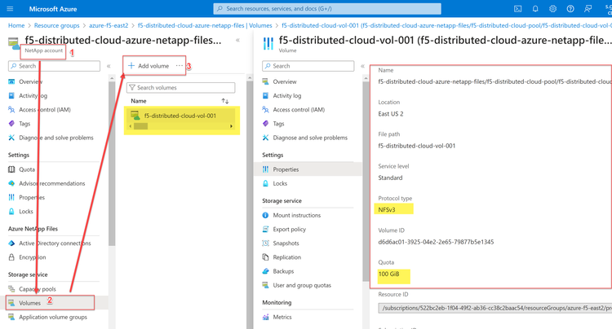Image resolution: width=612 pixels, height=329 pixels.
Task: Open Snapshots in the volume menu
Action: click(x=286, y=243)
